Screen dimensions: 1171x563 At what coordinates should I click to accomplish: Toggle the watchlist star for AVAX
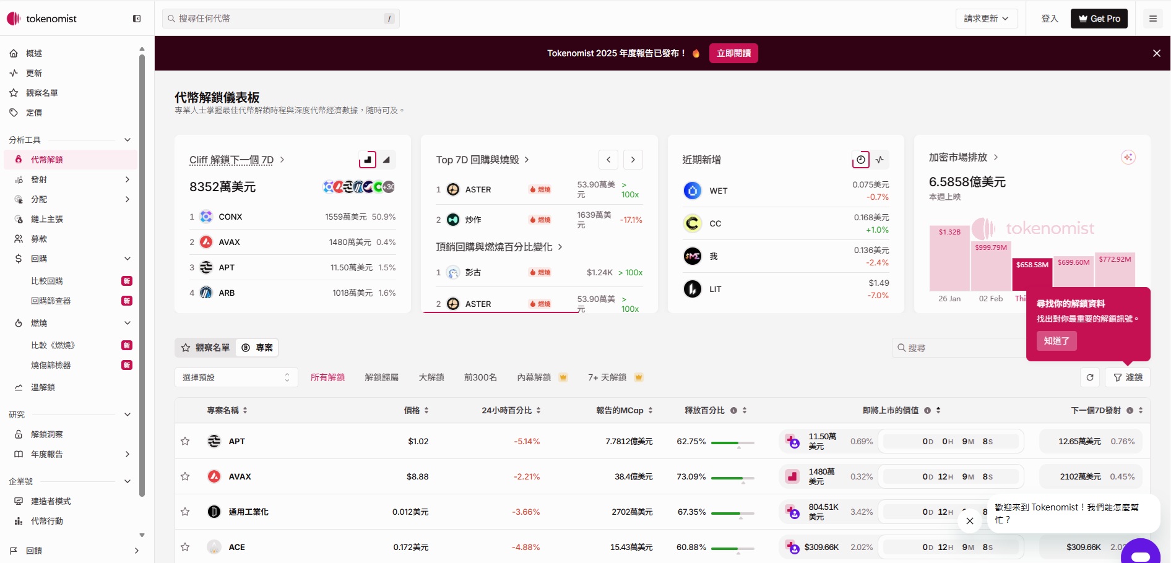(185, 476)
